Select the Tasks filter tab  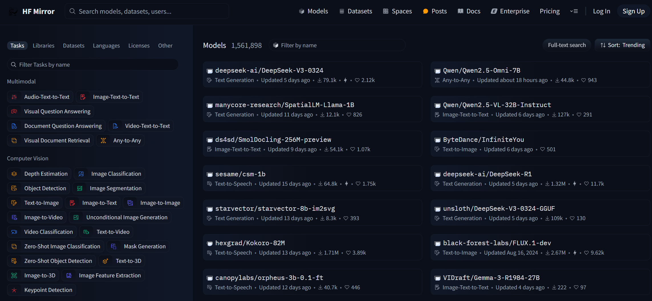pyautogui.click(x=17, y=46)
